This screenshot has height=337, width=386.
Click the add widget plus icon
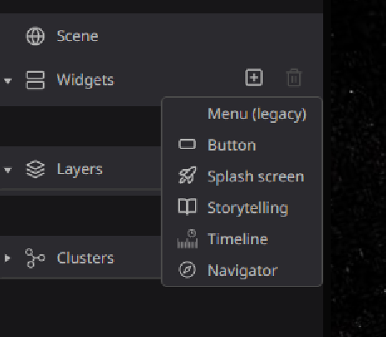(254, 78)
